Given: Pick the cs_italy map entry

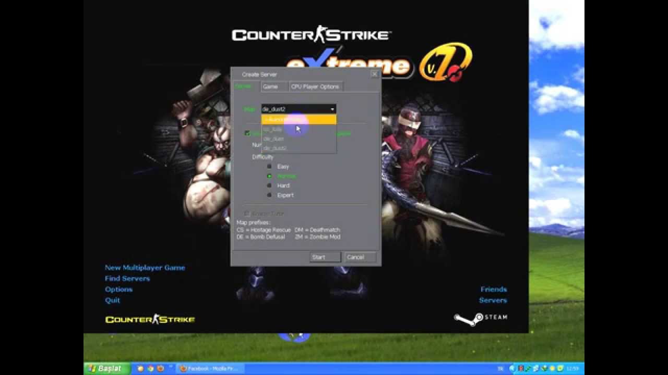Looking at the screenshot, I should point(299,129).
